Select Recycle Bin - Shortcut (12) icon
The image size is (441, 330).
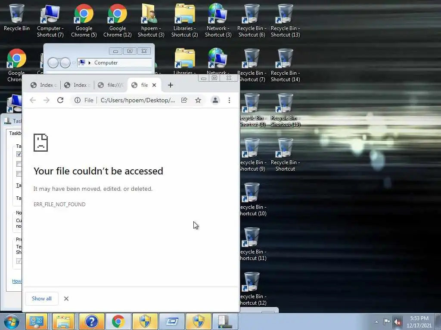[x=252, y=289]
